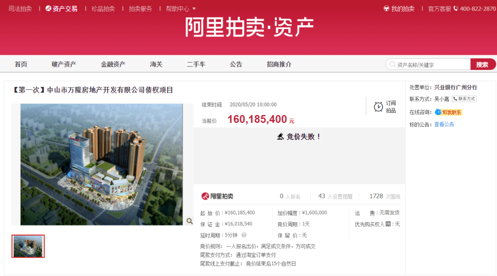Select the small building thumbnail
Viewport: 497px width, 276px height.
[x=28, y=246]
